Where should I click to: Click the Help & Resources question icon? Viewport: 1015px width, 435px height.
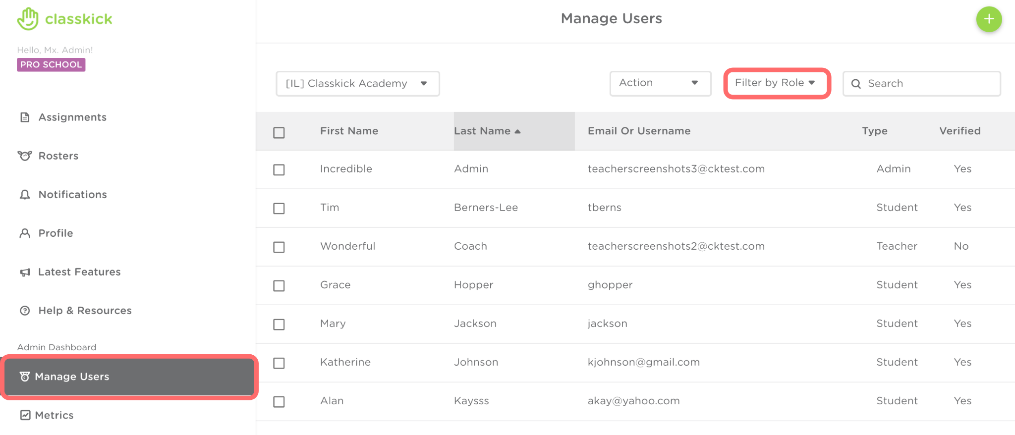click(25, 311)
